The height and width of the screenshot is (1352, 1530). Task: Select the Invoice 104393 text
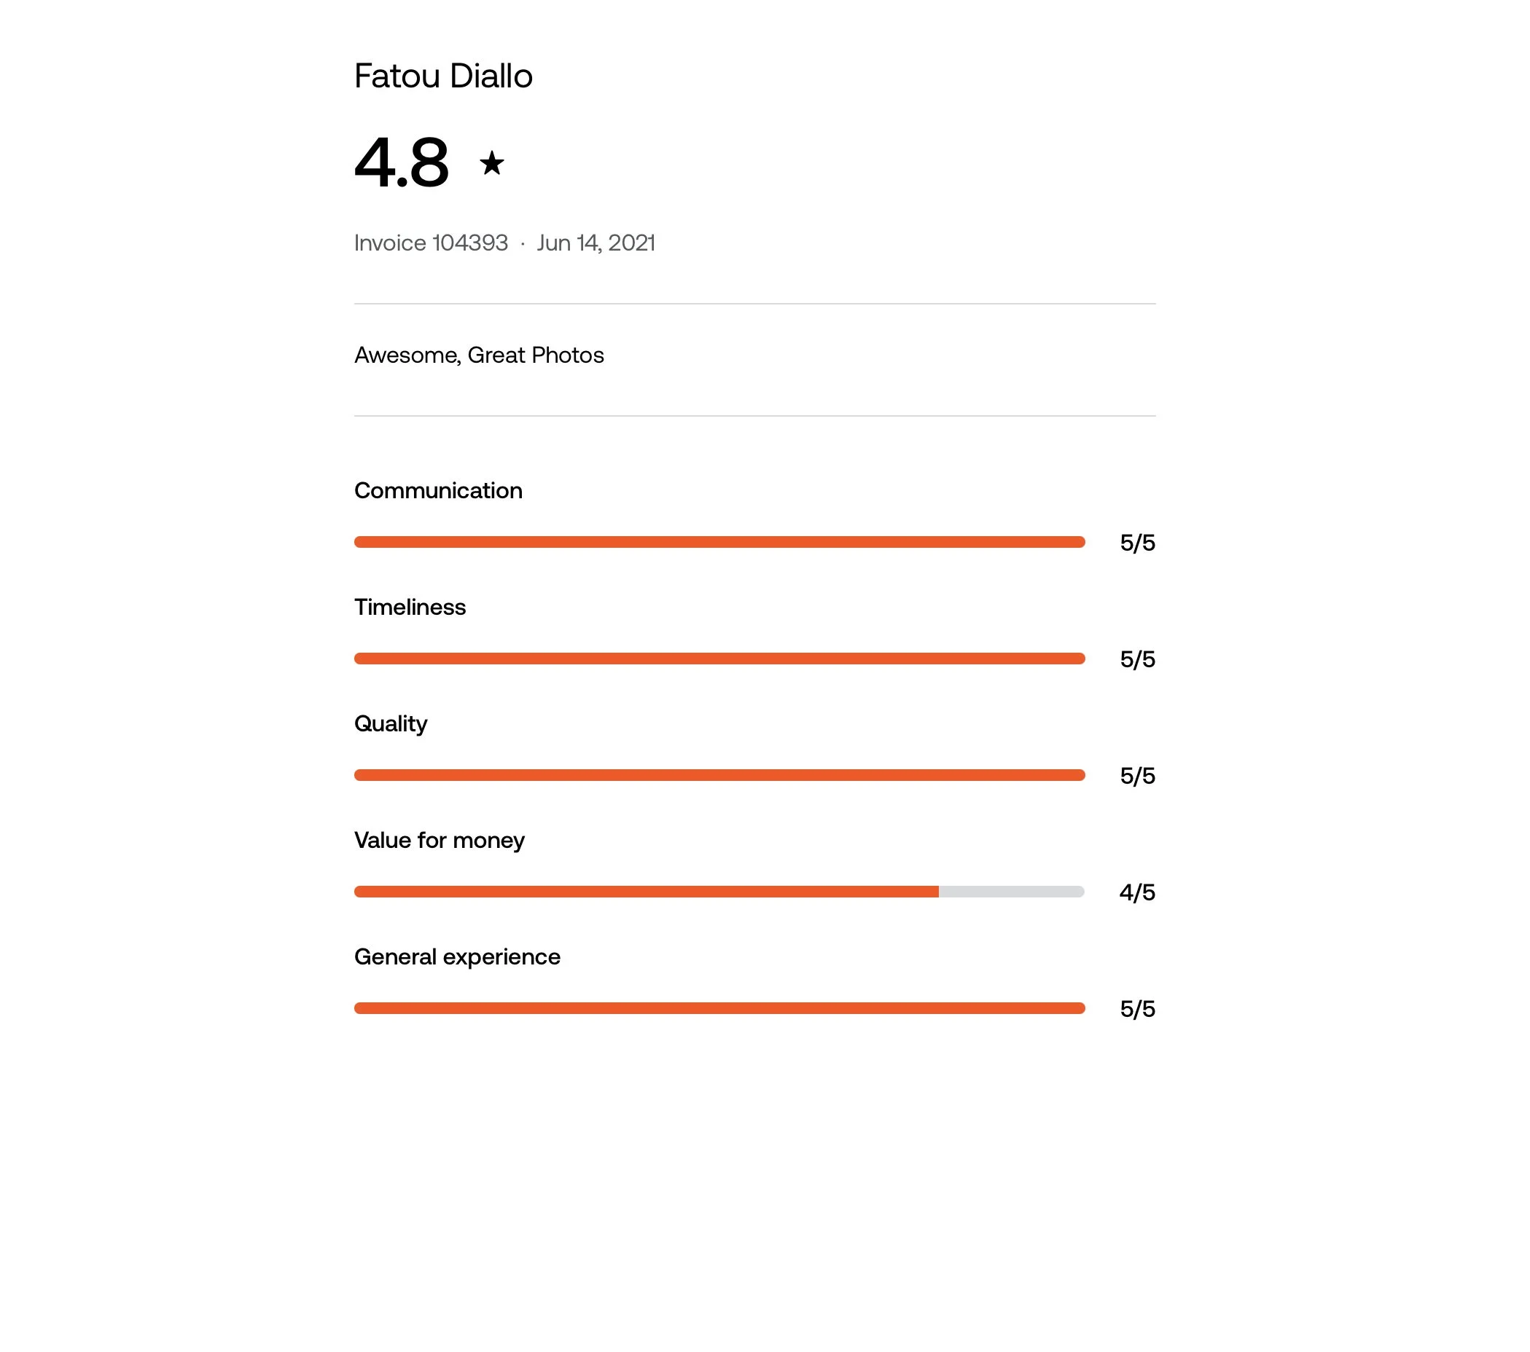coord(431,243)
